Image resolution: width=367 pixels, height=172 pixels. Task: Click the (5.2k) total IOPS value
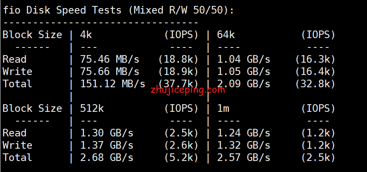pos(181,158)
